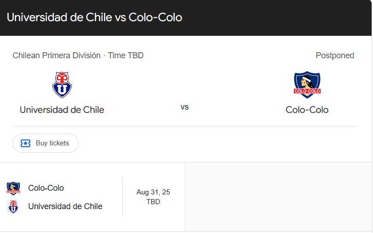Open Universidad de Chile team name under crest
This screenshot has height=233, width=373.
click(x=62, y=110)
